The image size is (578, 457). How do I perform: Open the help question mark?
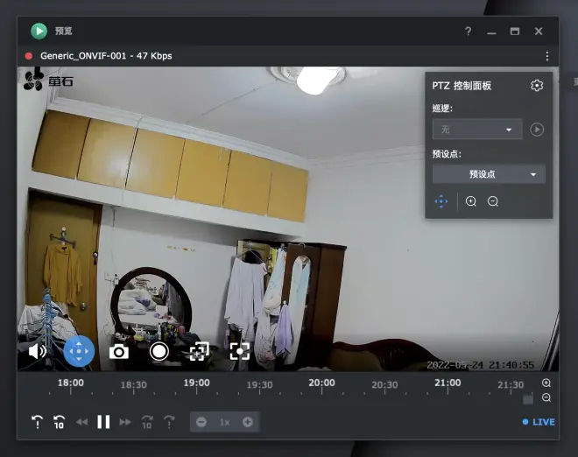click(469, 32)
